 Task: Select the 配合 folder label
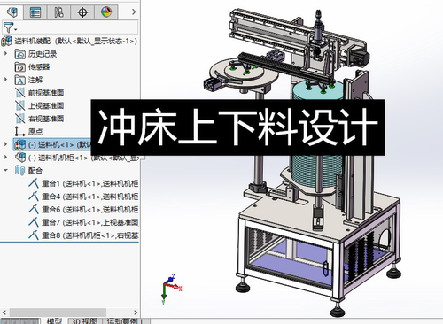pos(35,170)
